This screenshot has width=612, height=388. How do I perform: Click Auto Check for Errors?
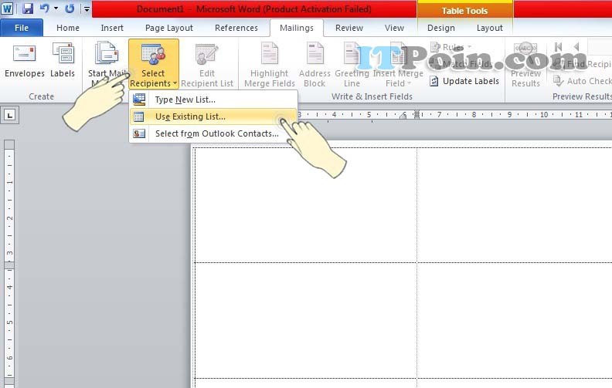click(x=582, y=81)
